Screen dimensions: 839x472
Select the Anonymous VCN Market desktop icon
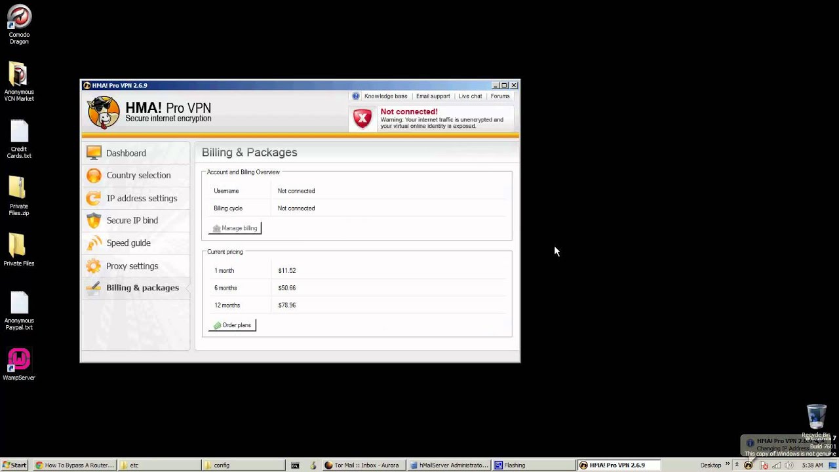coord(19,82)
